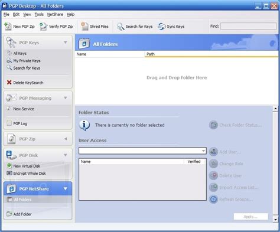Viewport: 280px width, 232px height.
Task: Click the scrollbar's down arrow in the details pane
Action: (275, 219)
